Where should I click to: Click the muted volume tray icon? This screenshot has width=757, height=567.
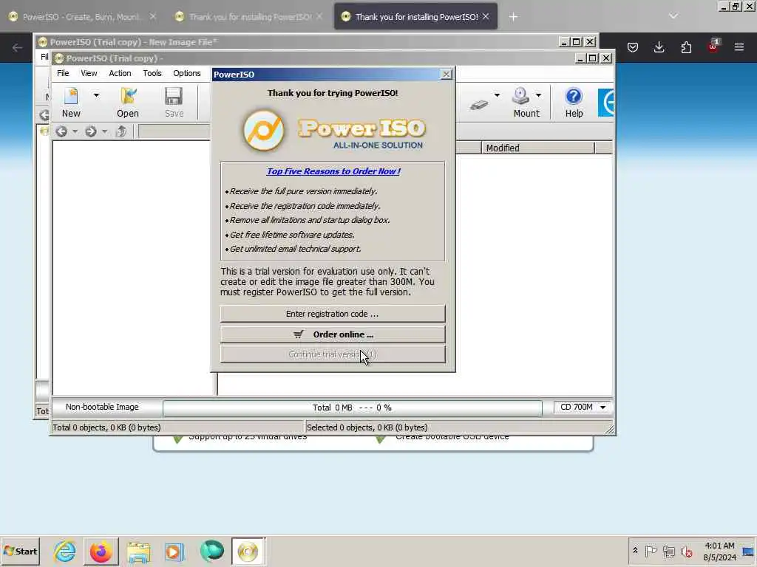click(x=686, y=551)
